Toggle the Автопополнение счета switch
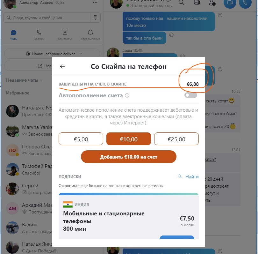The width and height of the screenshot is (258, 254). (x=190, y=95)
